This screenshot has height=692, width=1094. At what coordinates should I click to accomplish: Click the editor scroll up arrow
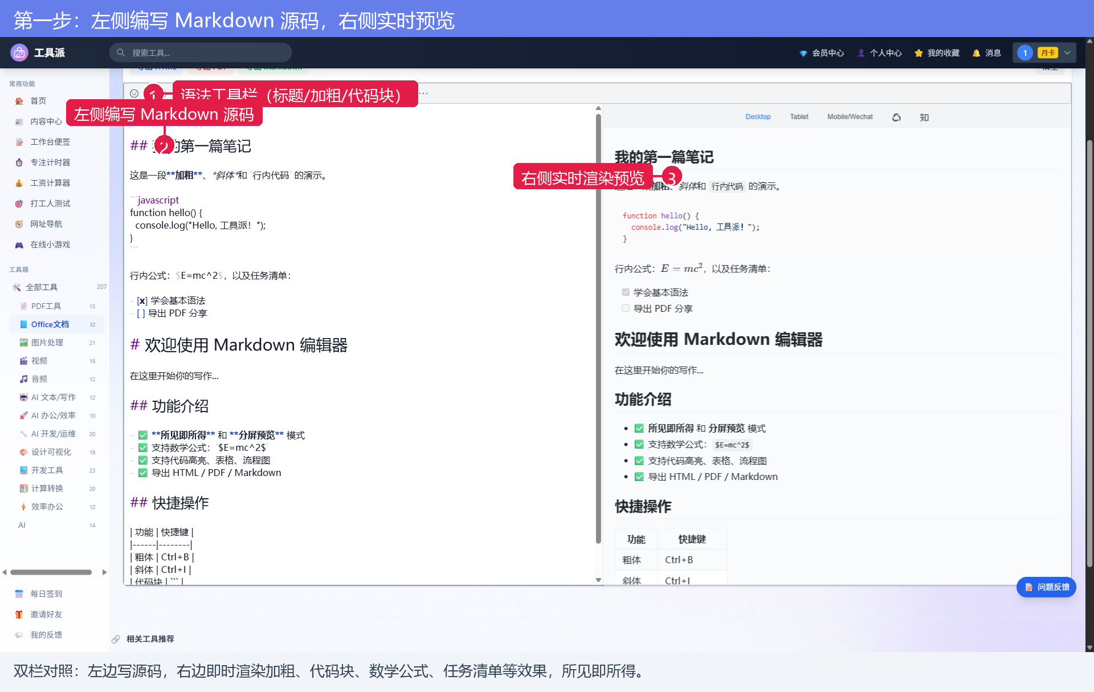tap(598, 108)
